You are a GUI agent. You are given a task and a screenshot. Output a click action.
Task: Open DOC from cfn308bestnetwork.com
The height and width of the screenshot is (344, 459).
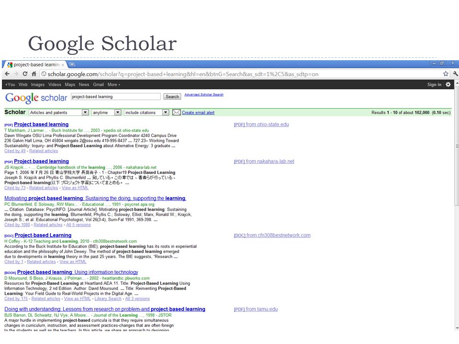tap(272, 235)
